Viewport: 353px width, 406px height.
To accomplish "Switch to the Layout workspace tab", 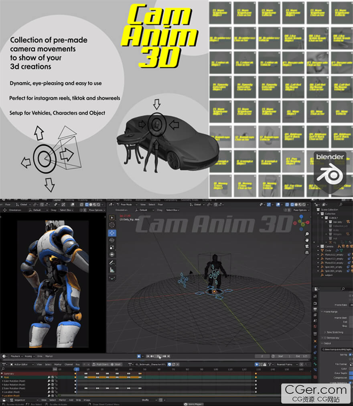I will (57, 200).
